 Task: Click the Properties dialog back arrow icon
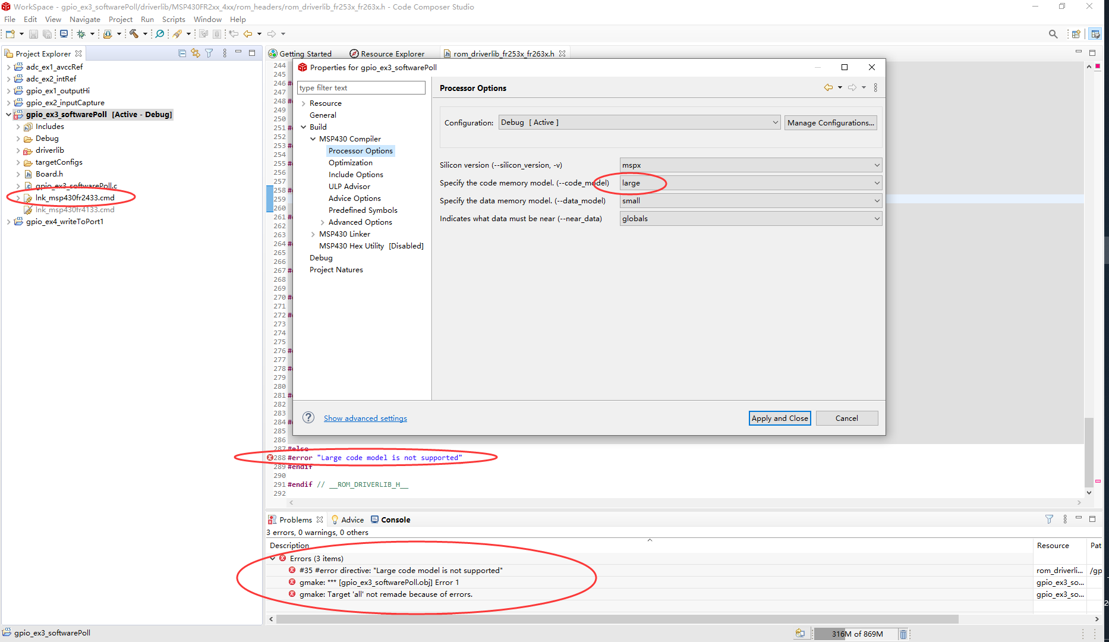pos(828,87)
